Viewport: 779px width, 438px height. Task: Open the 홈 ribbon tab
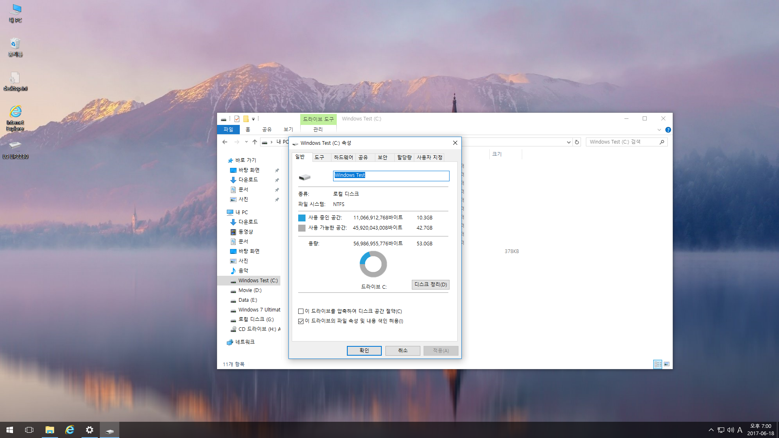click(x=248, y=129)
